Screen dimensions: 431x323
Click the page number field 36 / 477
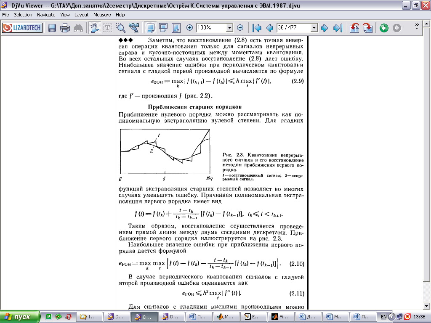(x=294, y=28)
